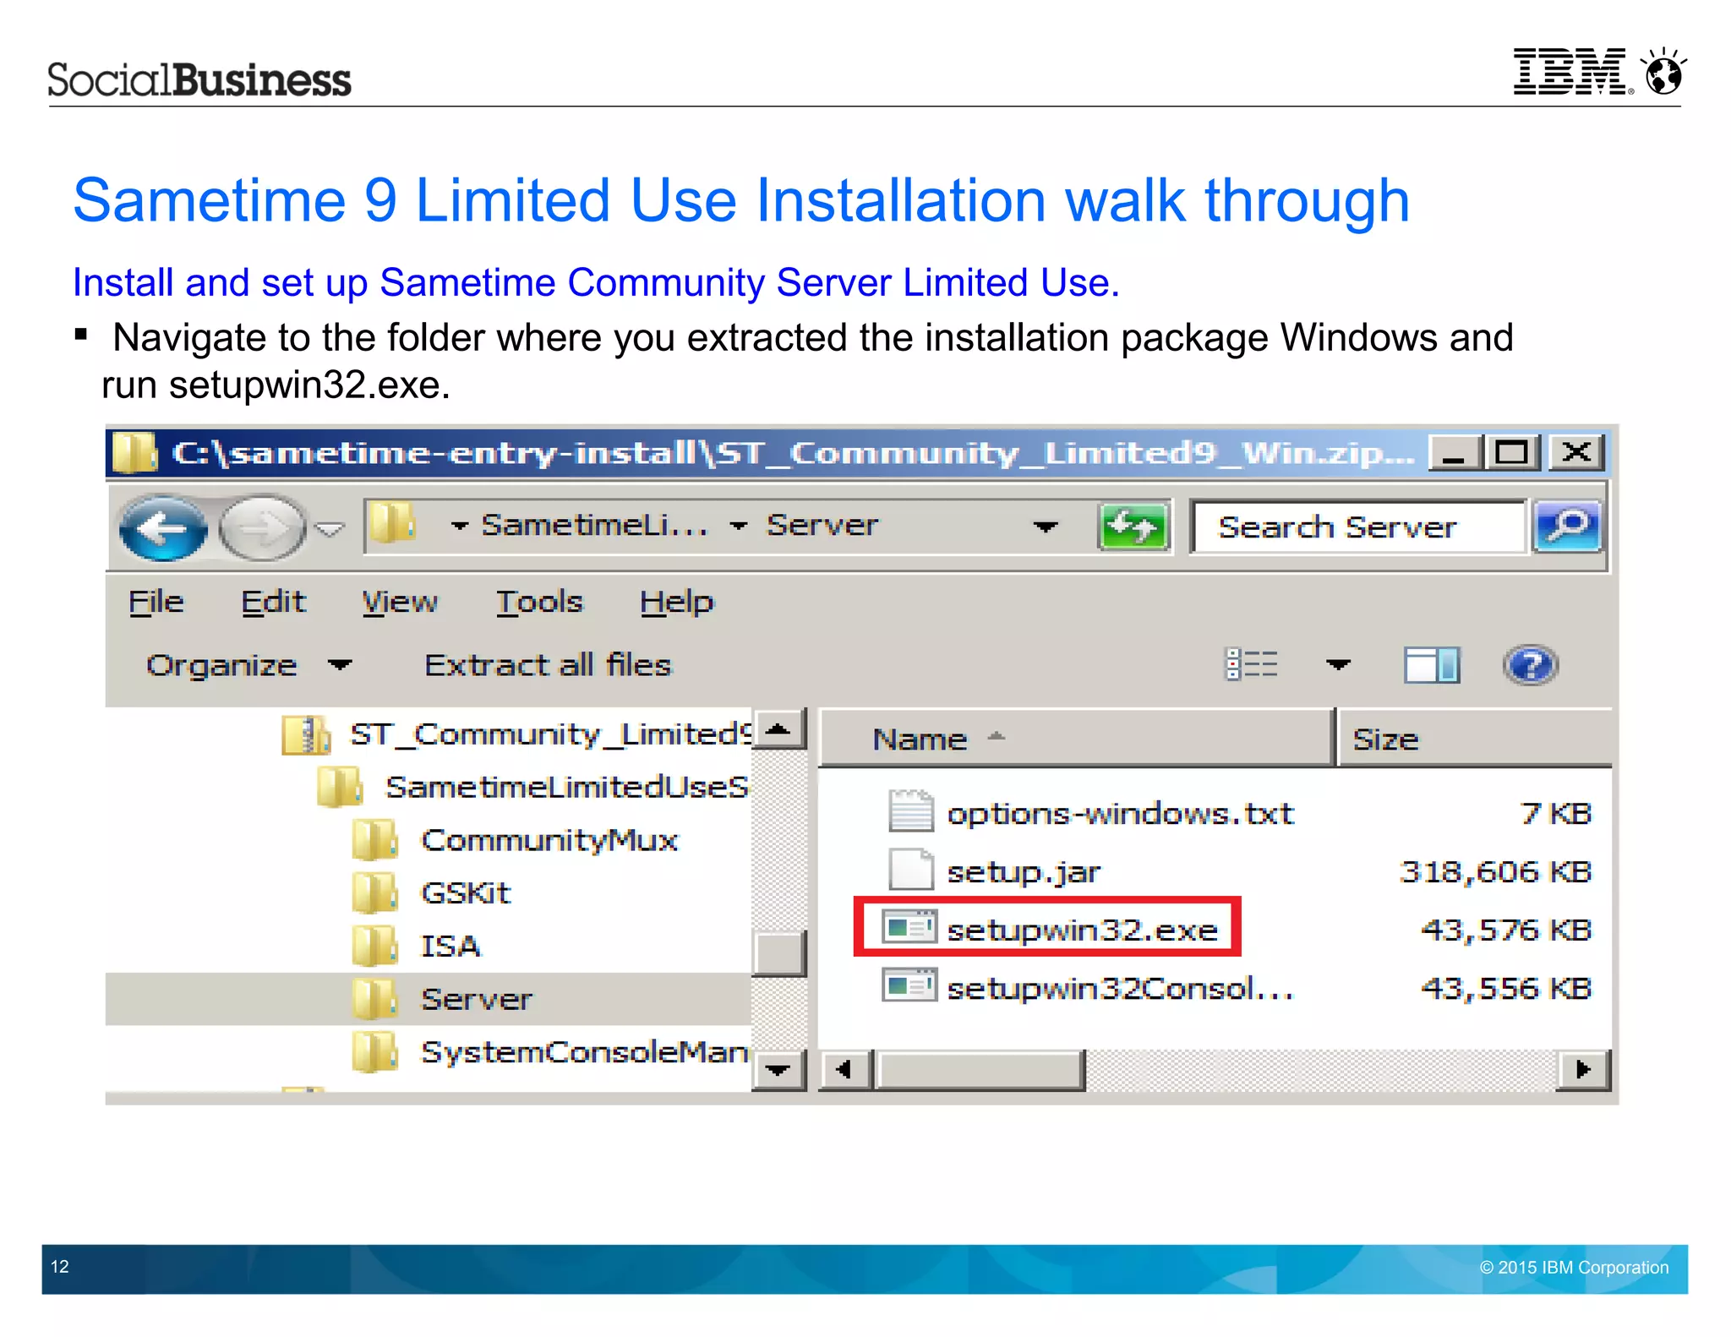
Task: Open the View menu
Action: pos(400,602)
